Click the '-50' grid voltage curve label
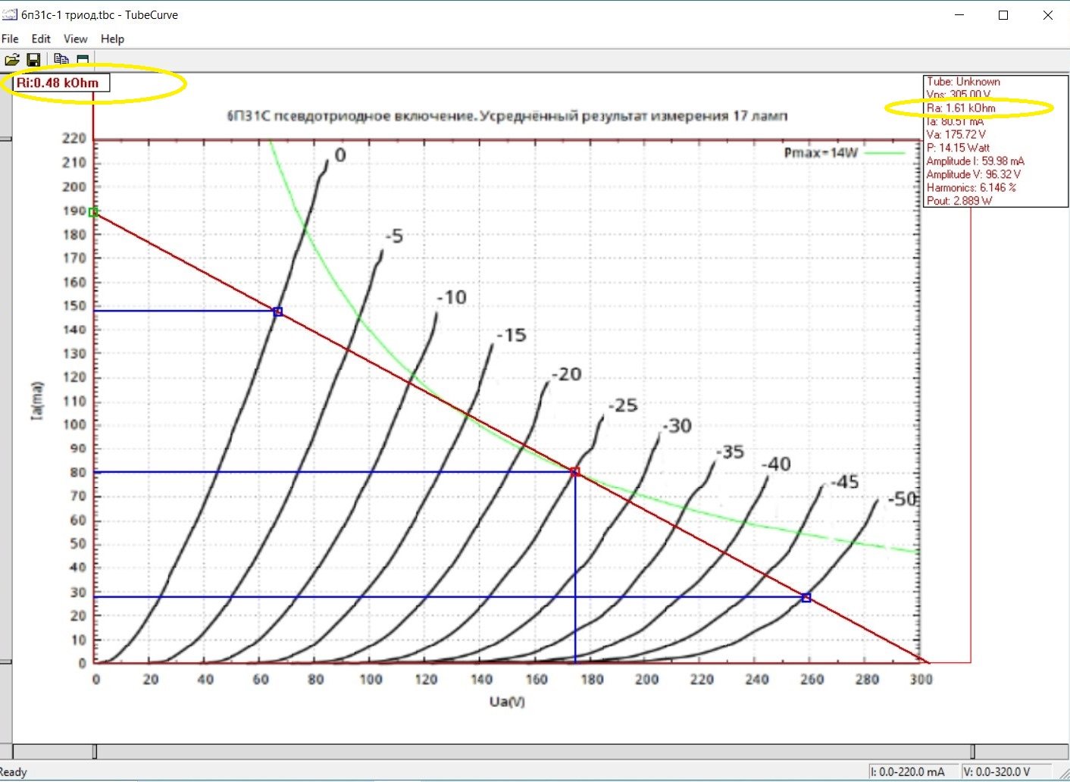Viewport: 1070px width, 782px height. point(903,499)
